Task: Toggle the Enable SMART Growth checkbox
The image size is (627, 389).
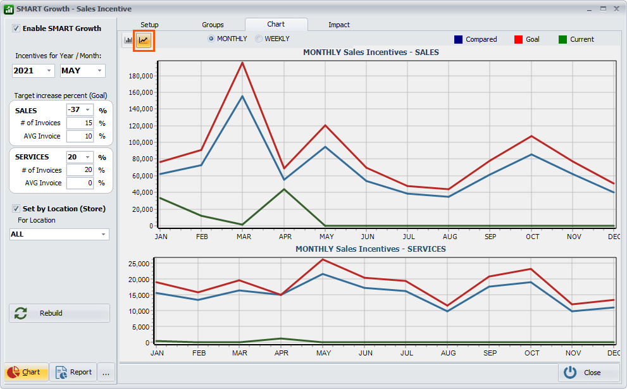Action: 16,28
